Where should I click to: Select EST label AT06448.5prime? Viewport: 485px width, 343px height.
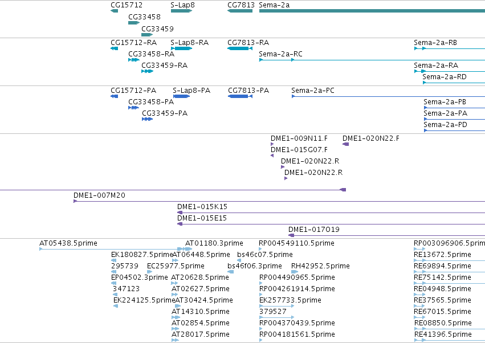pyautogui.click(x=201, y=255)
